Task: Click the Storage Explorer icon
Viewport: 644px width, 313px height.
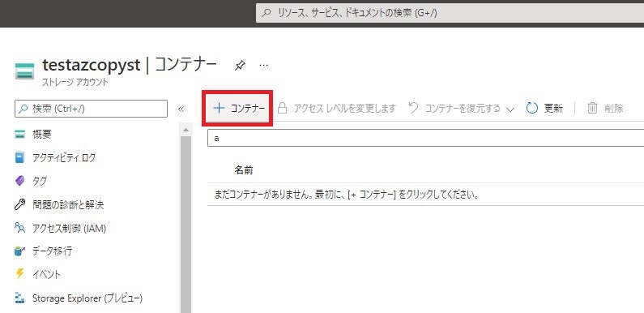Action: [x=19, y=298]
